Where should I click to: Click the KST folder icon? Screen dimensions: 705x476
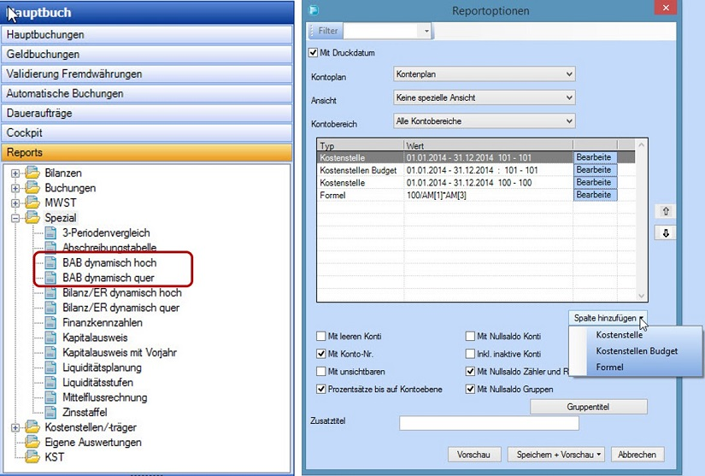point(33,457)
